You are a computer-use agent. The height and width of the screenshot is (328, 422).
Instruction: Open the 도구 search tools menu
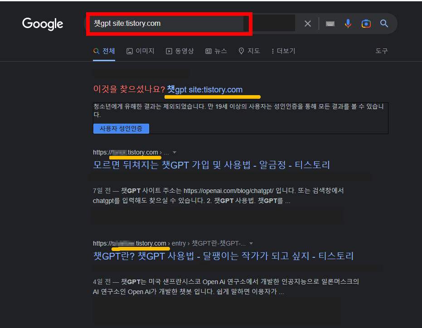click(381, 51)
